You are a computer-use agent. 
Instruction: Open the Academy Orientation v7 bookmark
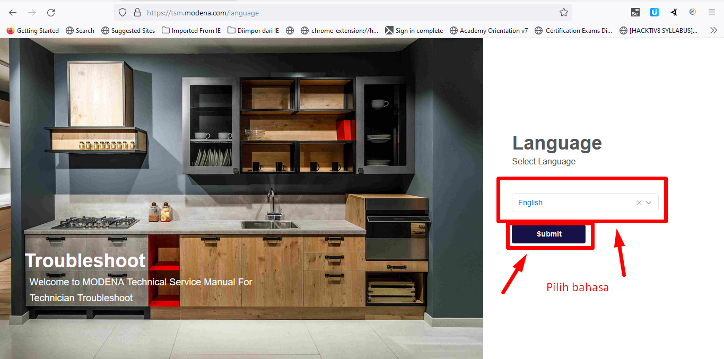[489, 31]
